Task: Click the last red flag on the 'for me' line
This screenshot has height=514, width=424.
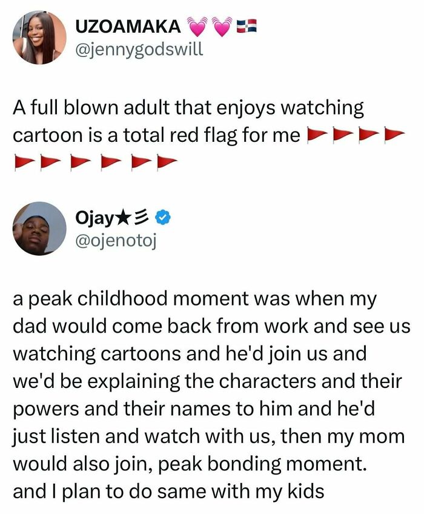Action: (x=394, y=135)
